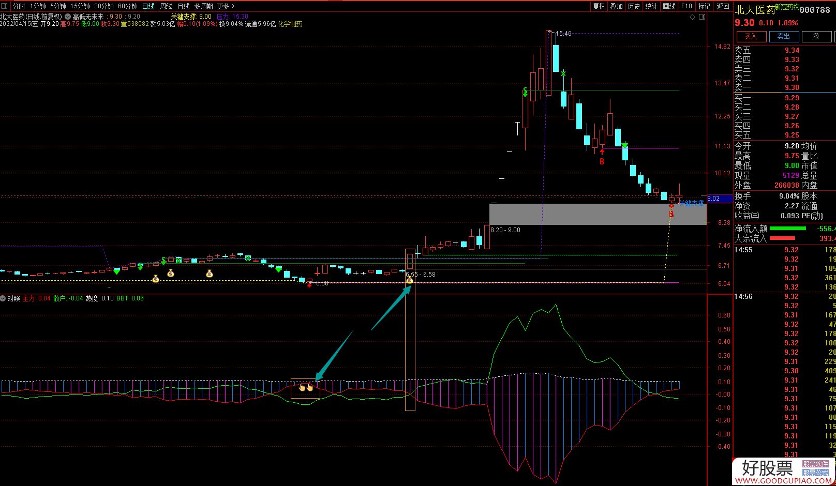Toggle the left sidebar panel icon

pos(5,6)
